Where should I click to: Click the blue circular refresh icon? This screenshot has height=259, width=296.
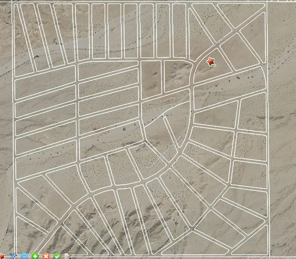coord(24,256)
